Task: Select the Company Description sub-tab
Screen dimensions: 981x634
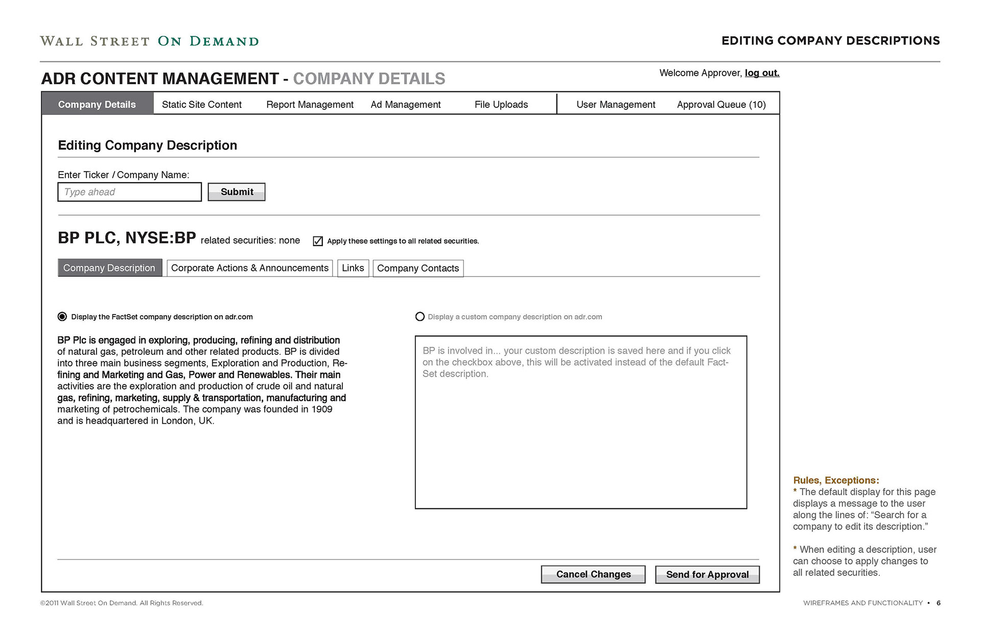Action: point(110,268)
